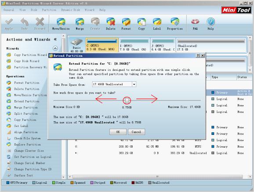
Task: Choose Change Partition Type ID
Action: [x=29, y=169]
